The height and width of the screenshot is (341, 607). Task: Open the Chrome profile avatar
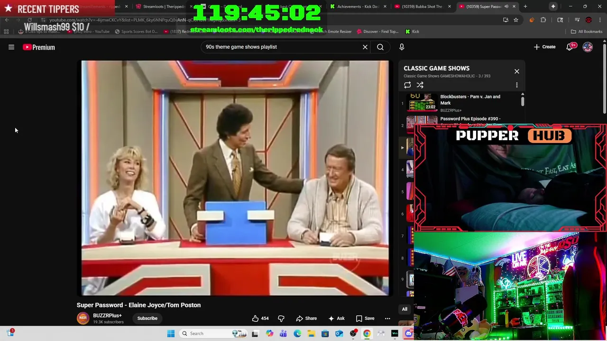(x=589, y=20)
